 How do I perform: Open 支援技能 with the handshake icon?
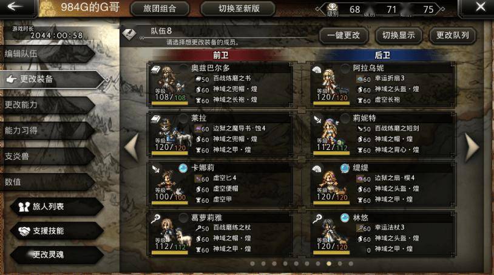[57, 231]
